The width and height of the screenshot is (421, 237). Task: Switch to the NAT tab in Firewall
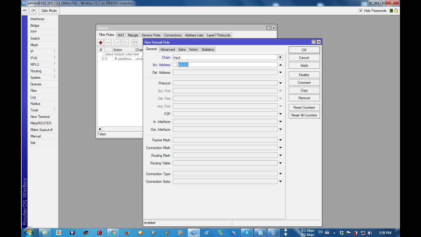coord(121,35)
